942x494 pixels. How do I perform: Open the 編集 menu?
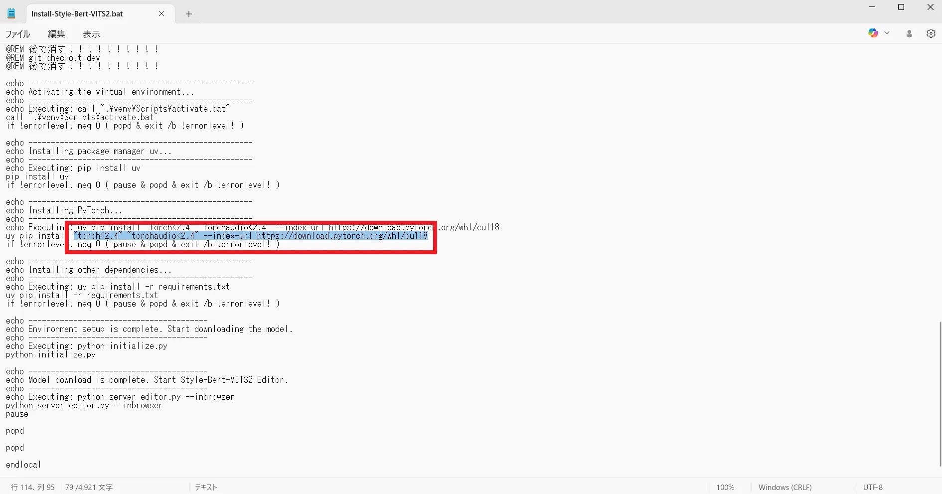pyautogui.click(x=56, y=34)
